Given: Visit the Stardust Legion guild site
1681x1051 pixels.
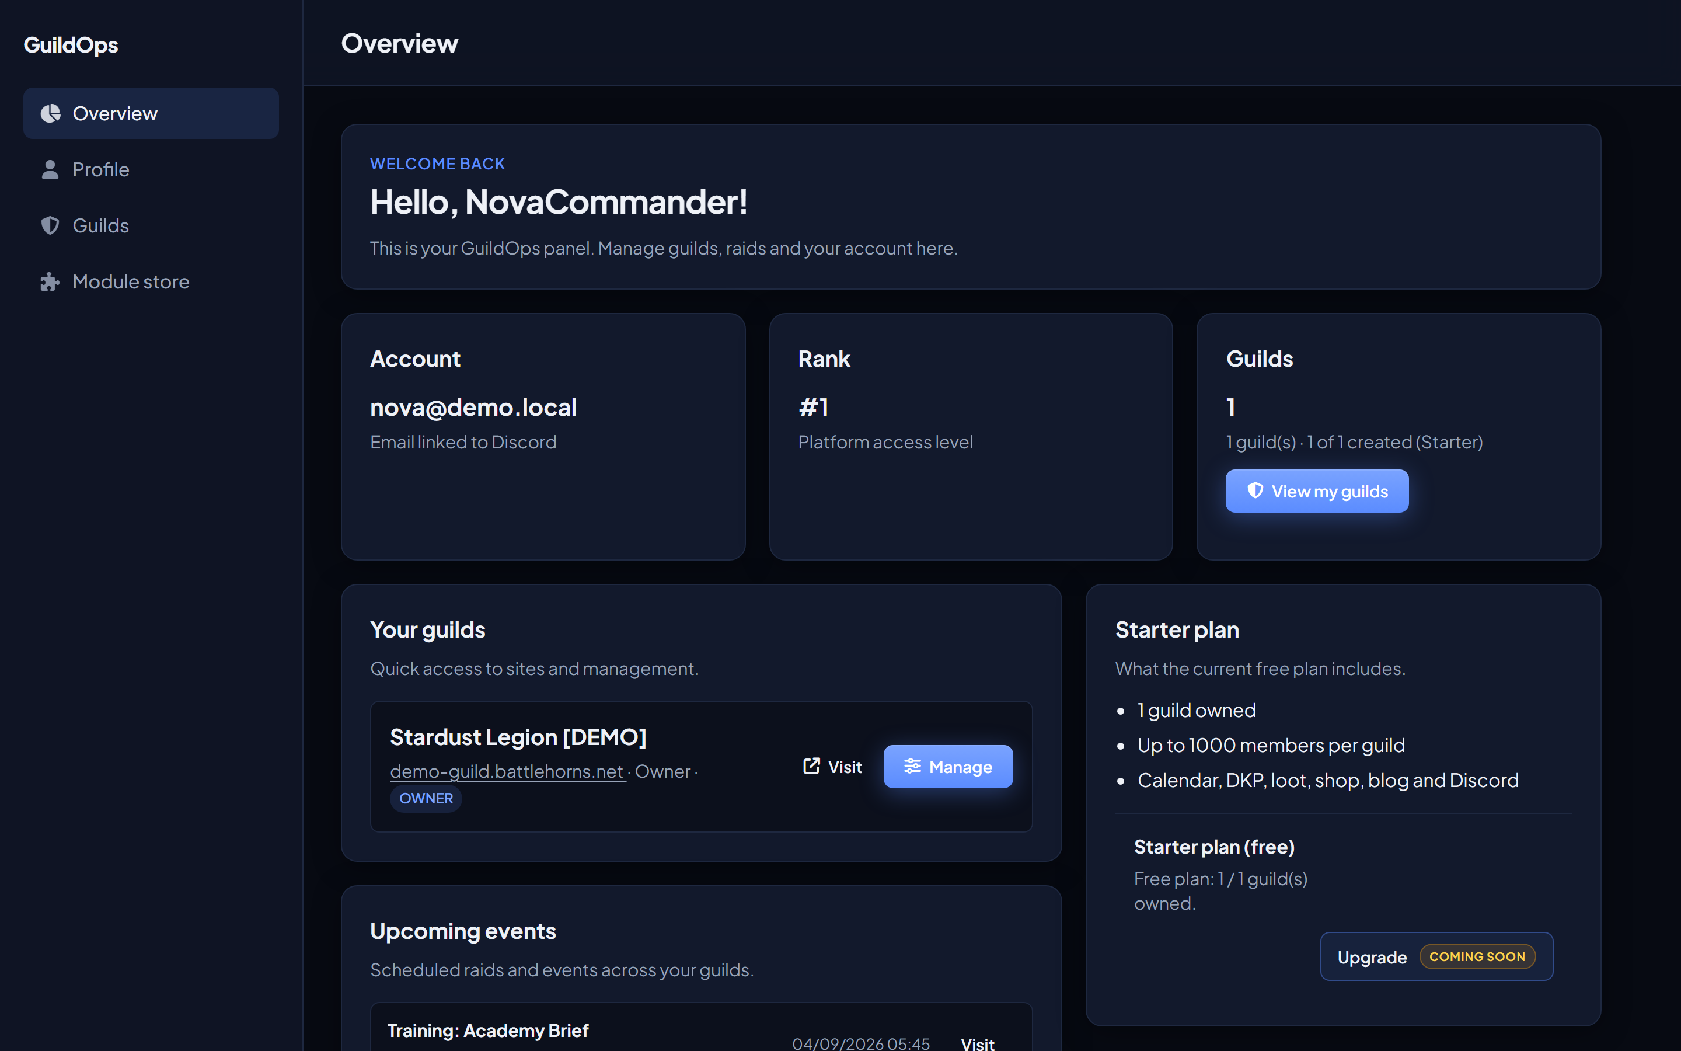Looking at the screenshot, I should [832, 766].
